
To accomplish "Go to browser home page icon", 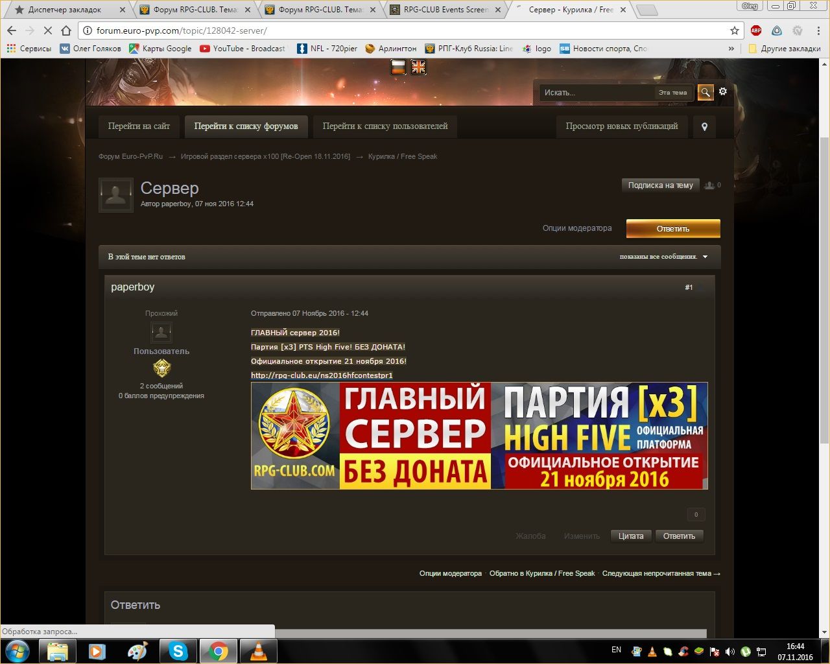I will 66,30.
